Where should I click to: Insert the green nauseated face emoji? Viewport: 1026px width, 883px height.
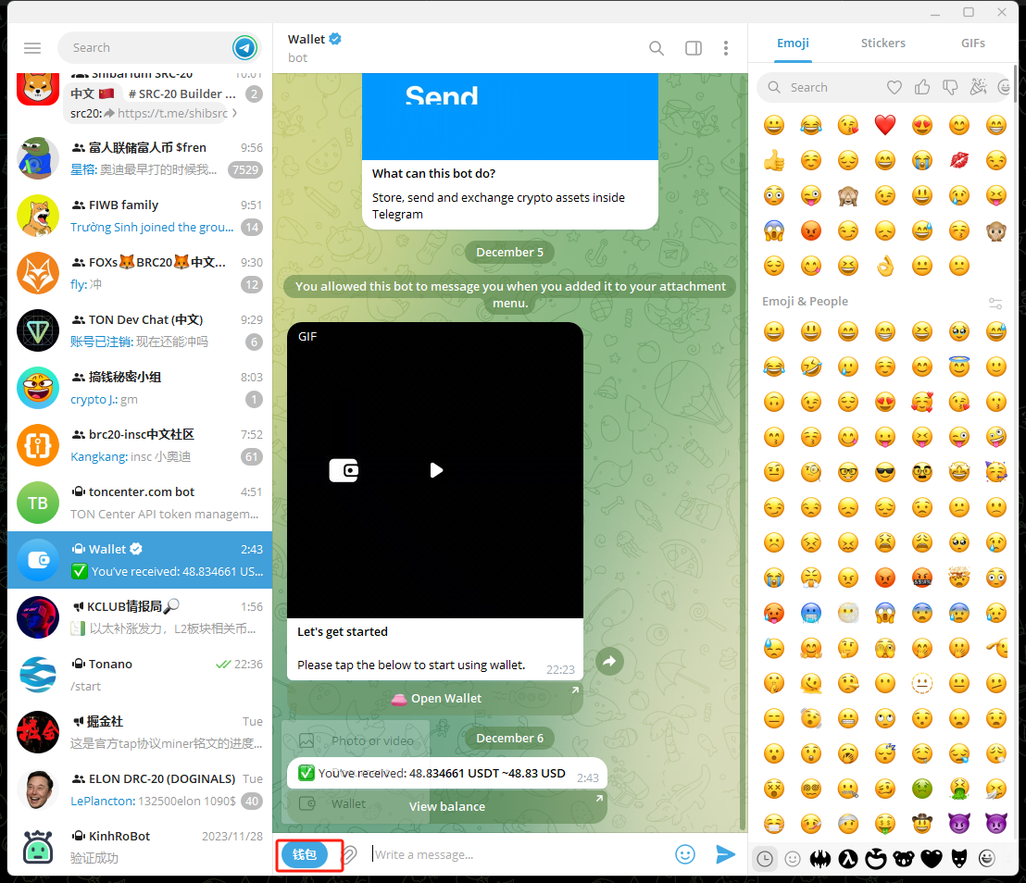(x=922, y=789)
